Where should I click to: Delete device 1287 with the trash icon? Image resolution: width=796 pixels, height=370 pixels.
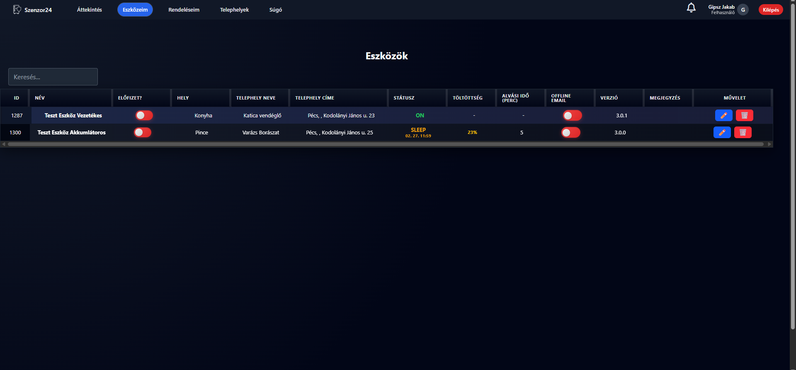(744, 115)
